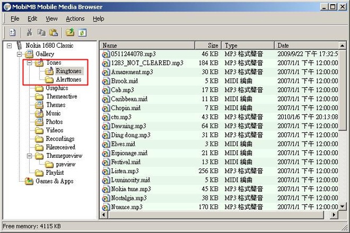Click the Alerttones folder icon
The image size is (350, 233).
tap(49, 79)
